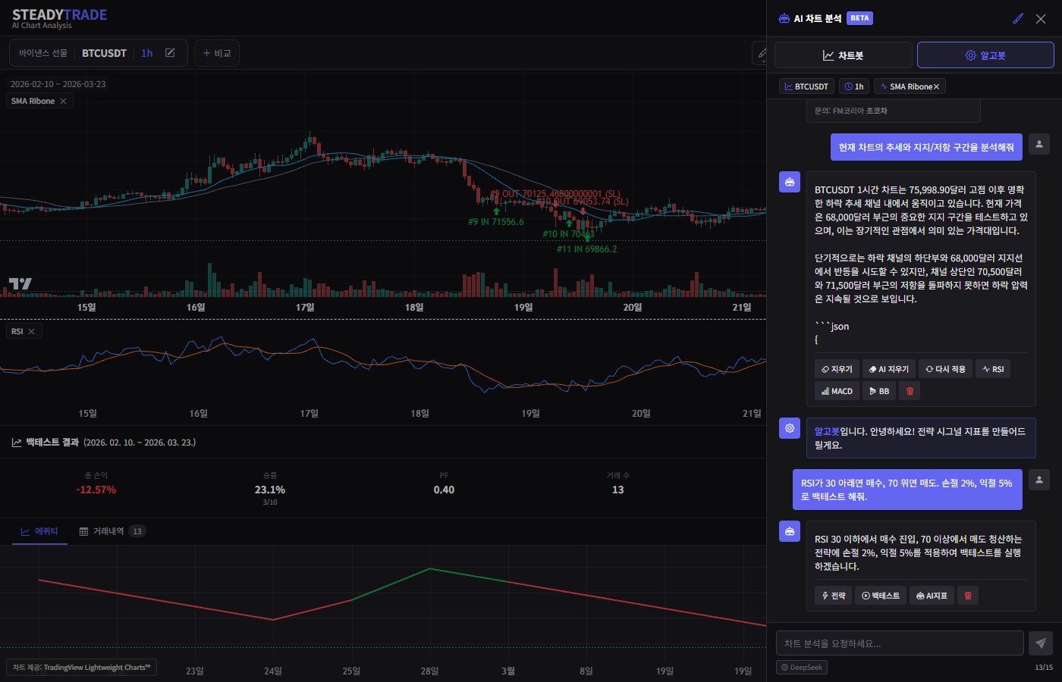The image size is (1062, 682).
Task: Click the #9 IN 71556.6 trade marker
Action: click(496, 222)
